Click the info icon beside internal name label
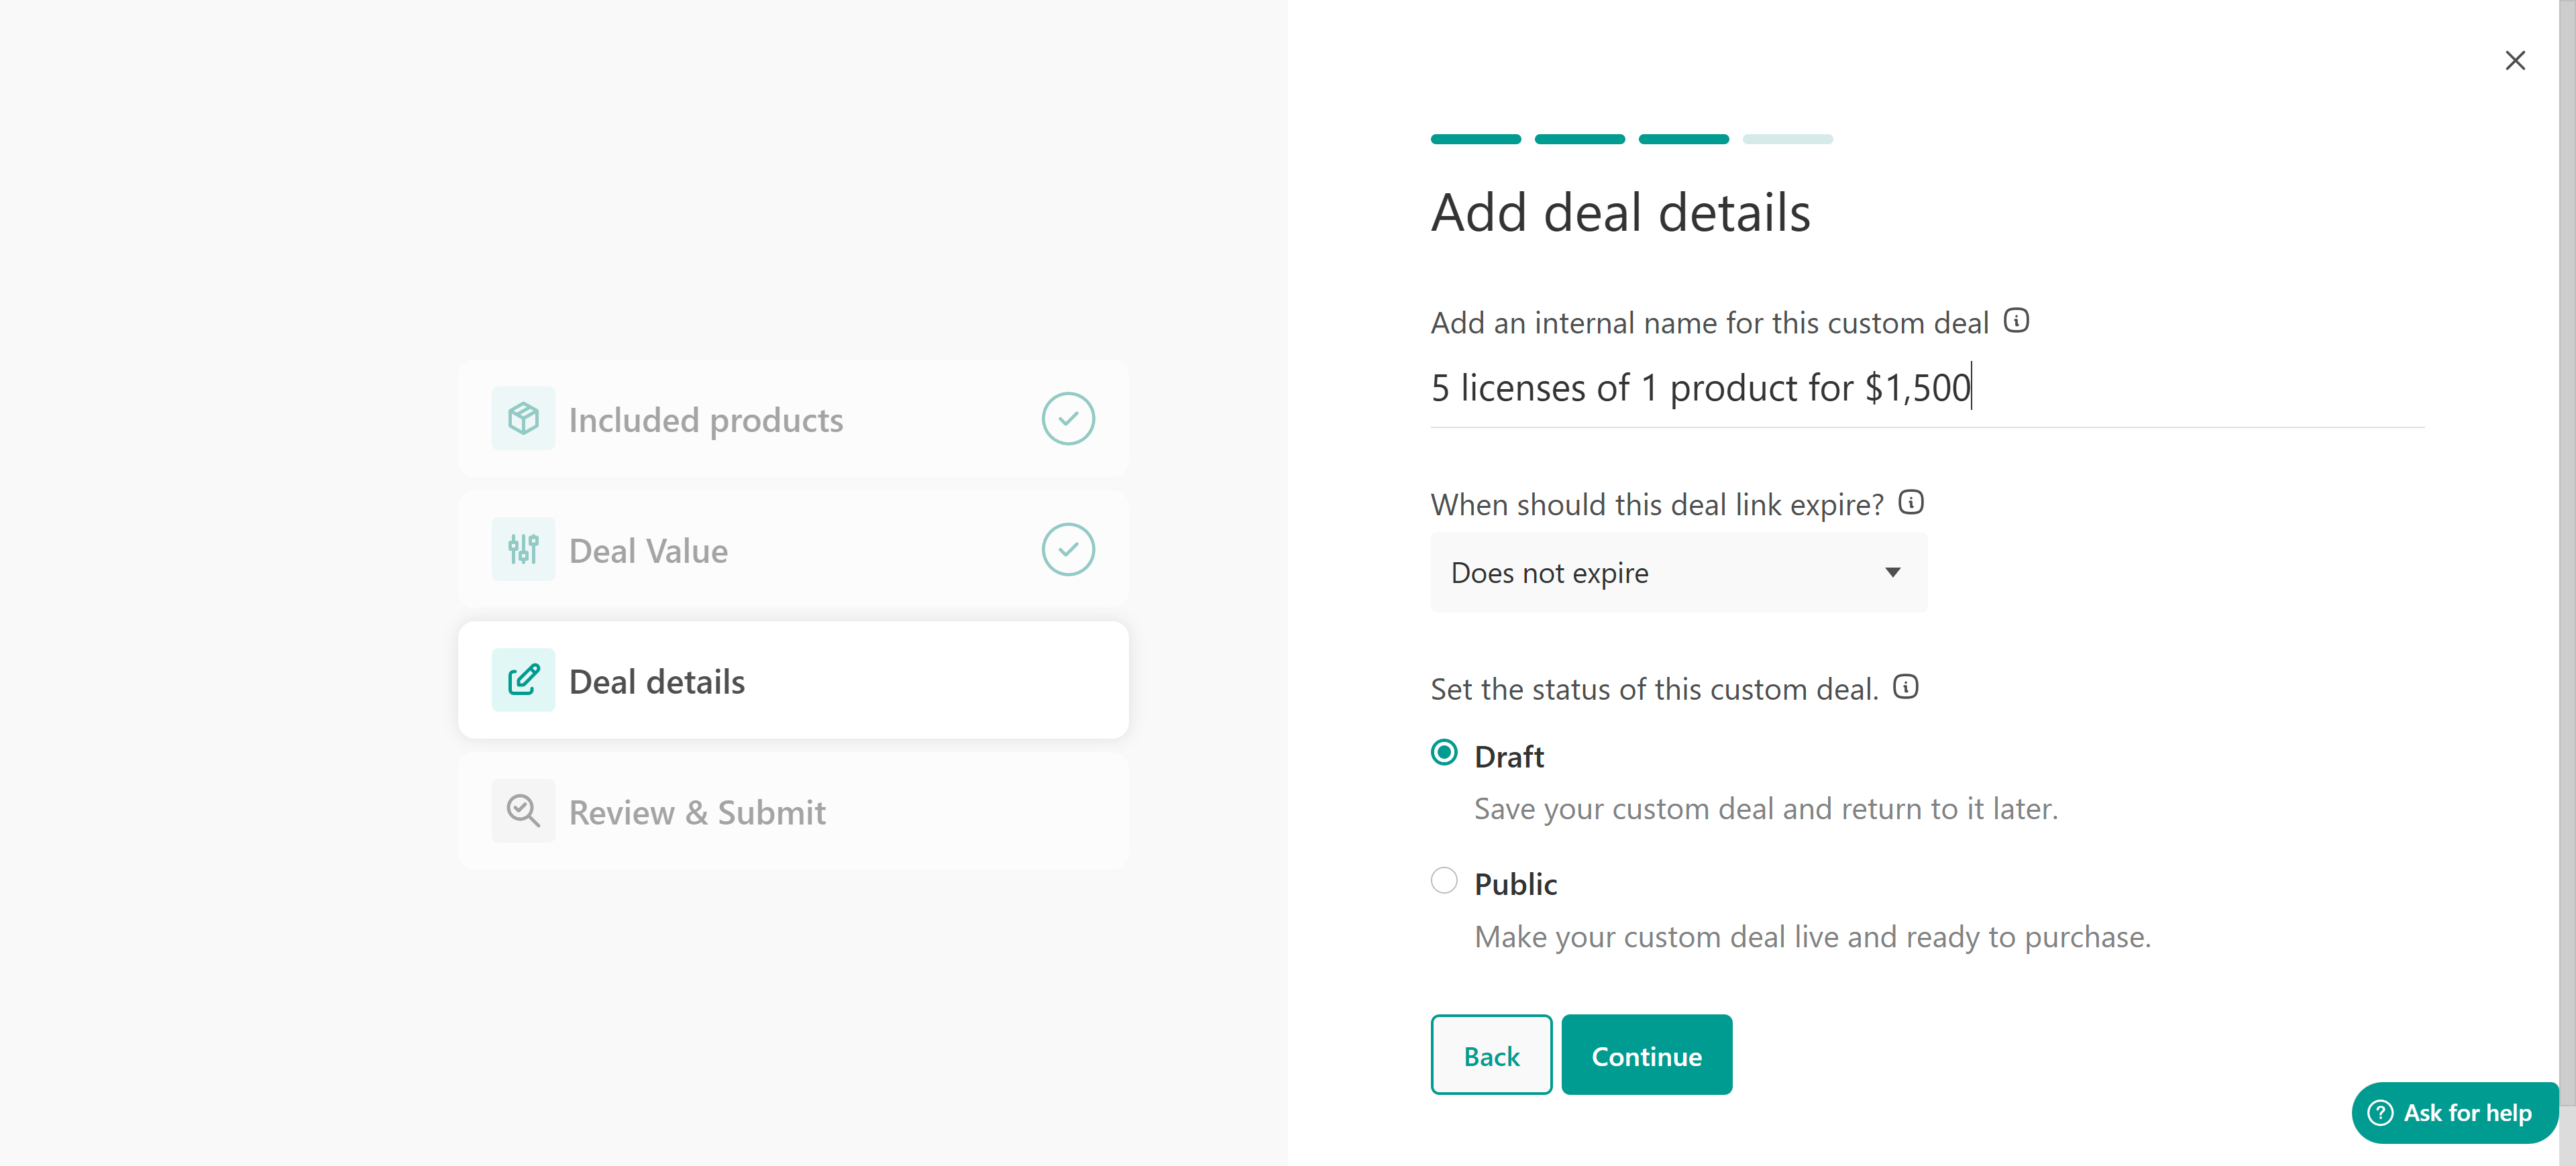 [2016, 321]
